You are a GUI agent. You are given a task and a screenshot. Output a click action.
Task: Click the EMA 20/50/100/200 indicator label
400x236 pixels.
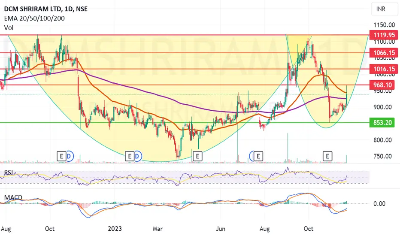(x=34, y=18)
